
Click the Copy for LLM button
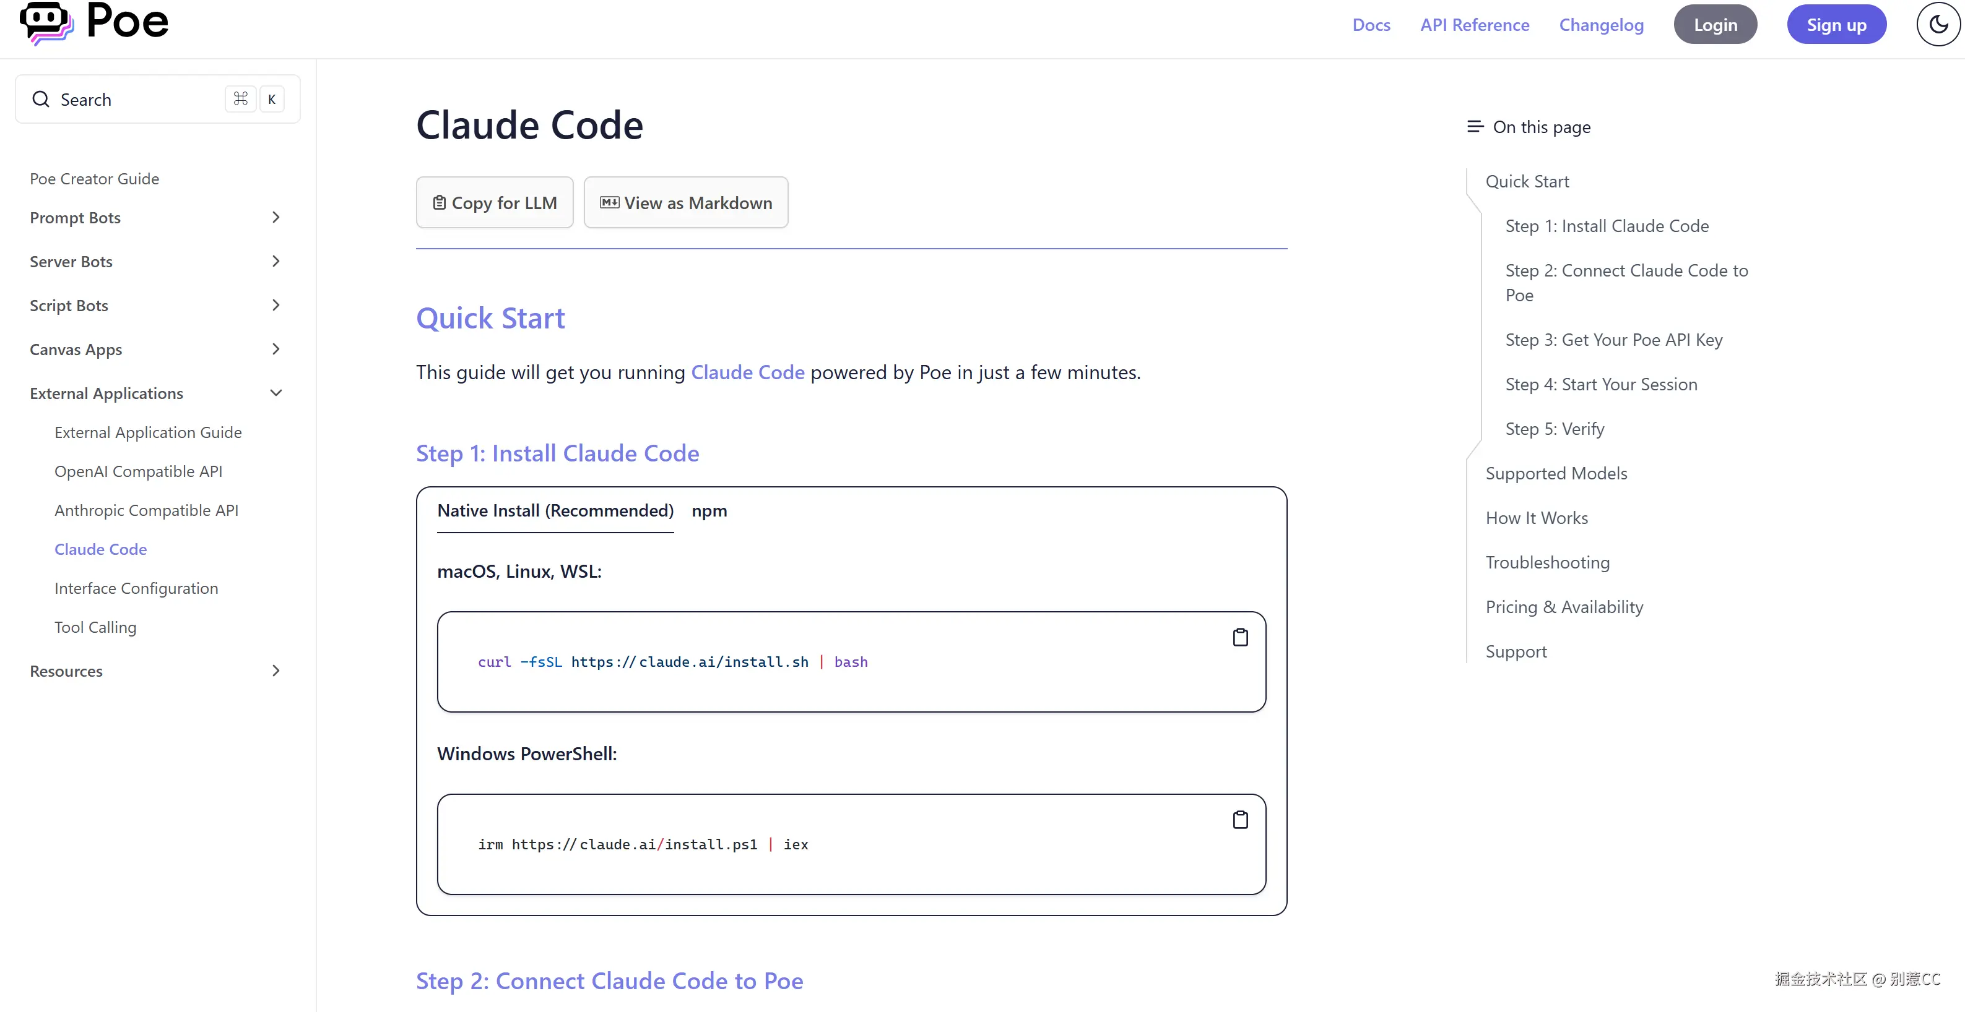[494, 203]
